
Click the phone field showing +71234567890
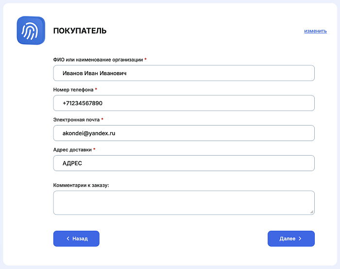tap(184, 103)
